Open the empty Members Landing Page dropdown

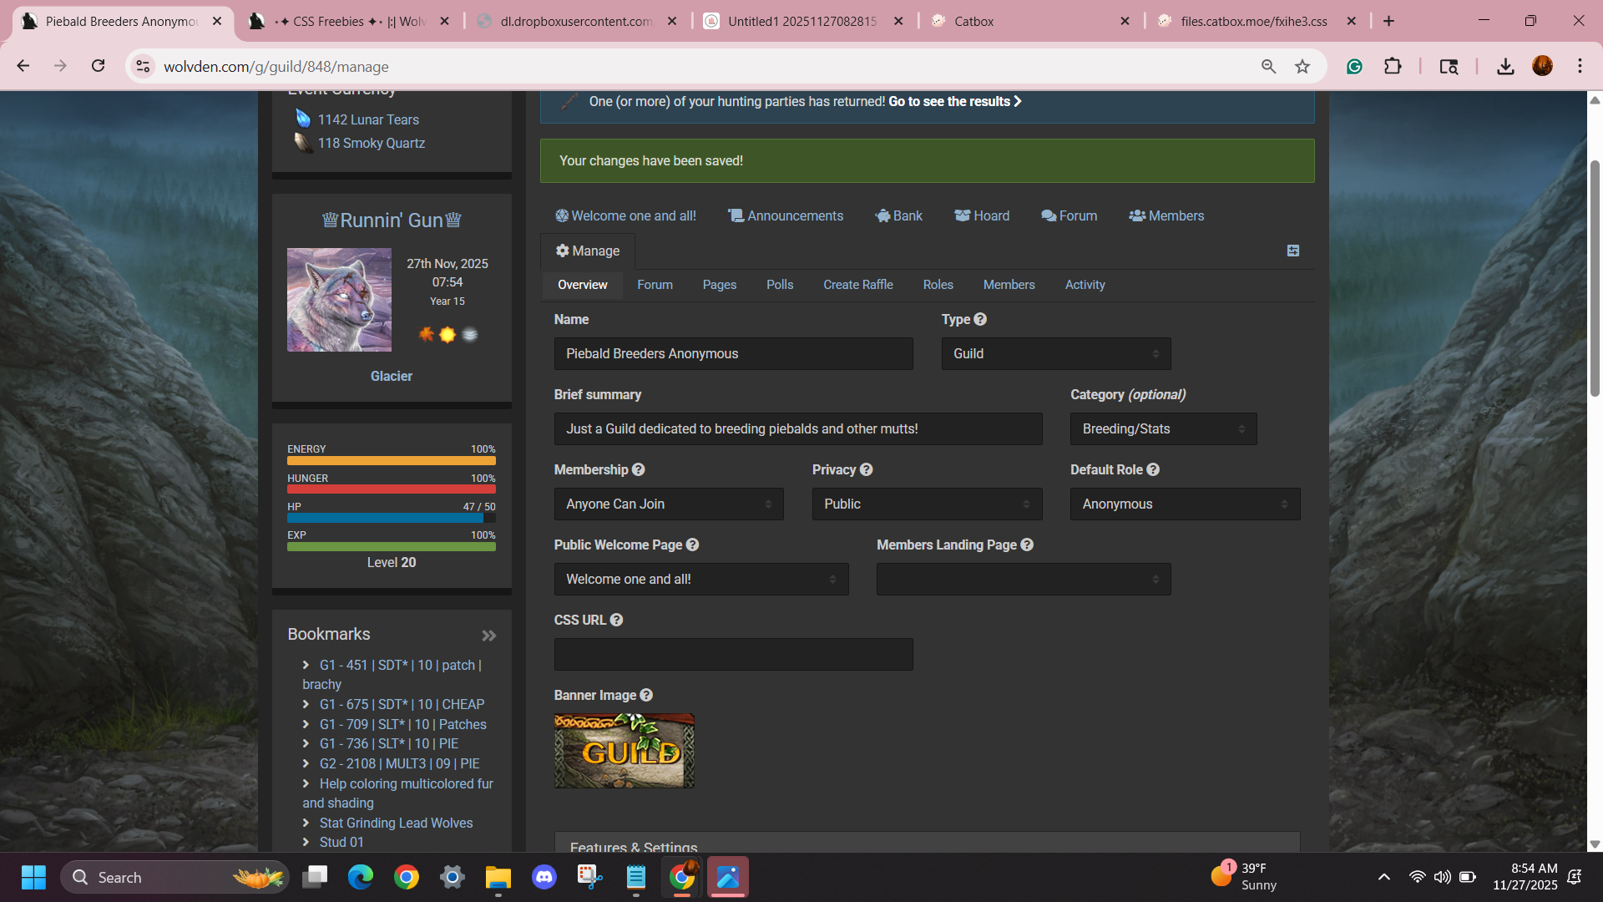(1024, 579)
